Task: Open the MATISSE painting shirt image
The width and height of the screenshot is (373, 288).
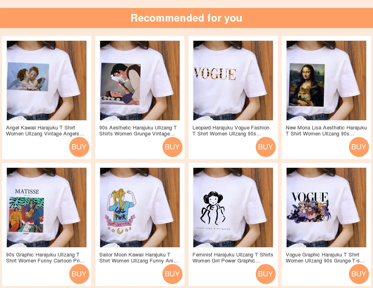Action: click(x=46, y=208)
